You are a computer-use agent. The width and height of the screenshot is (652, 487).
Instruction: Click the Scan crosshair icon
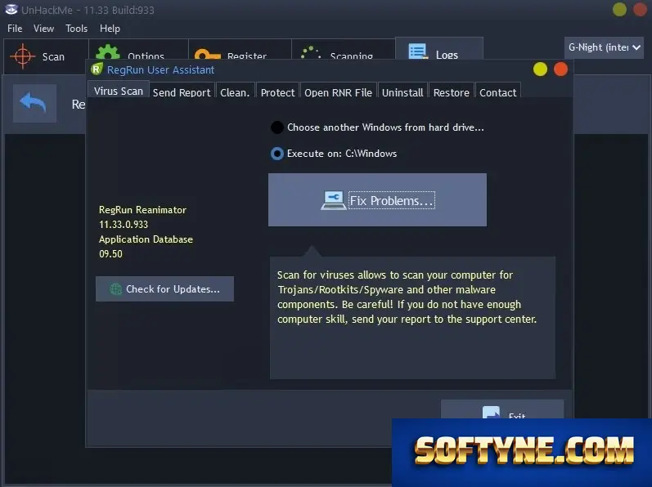point(22,56)
